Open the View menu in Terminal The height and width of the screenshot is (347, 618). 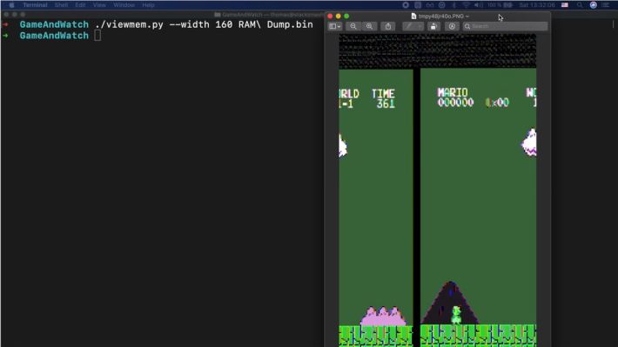[99, 5]
